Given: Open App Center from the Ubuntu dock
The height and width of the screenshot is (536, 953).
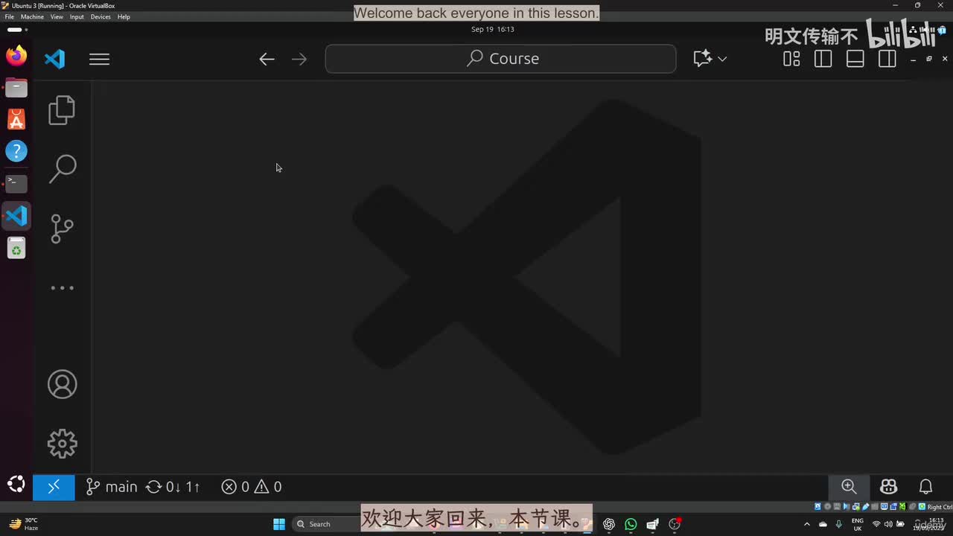Looking at the screenshot, I should point(16,119).
